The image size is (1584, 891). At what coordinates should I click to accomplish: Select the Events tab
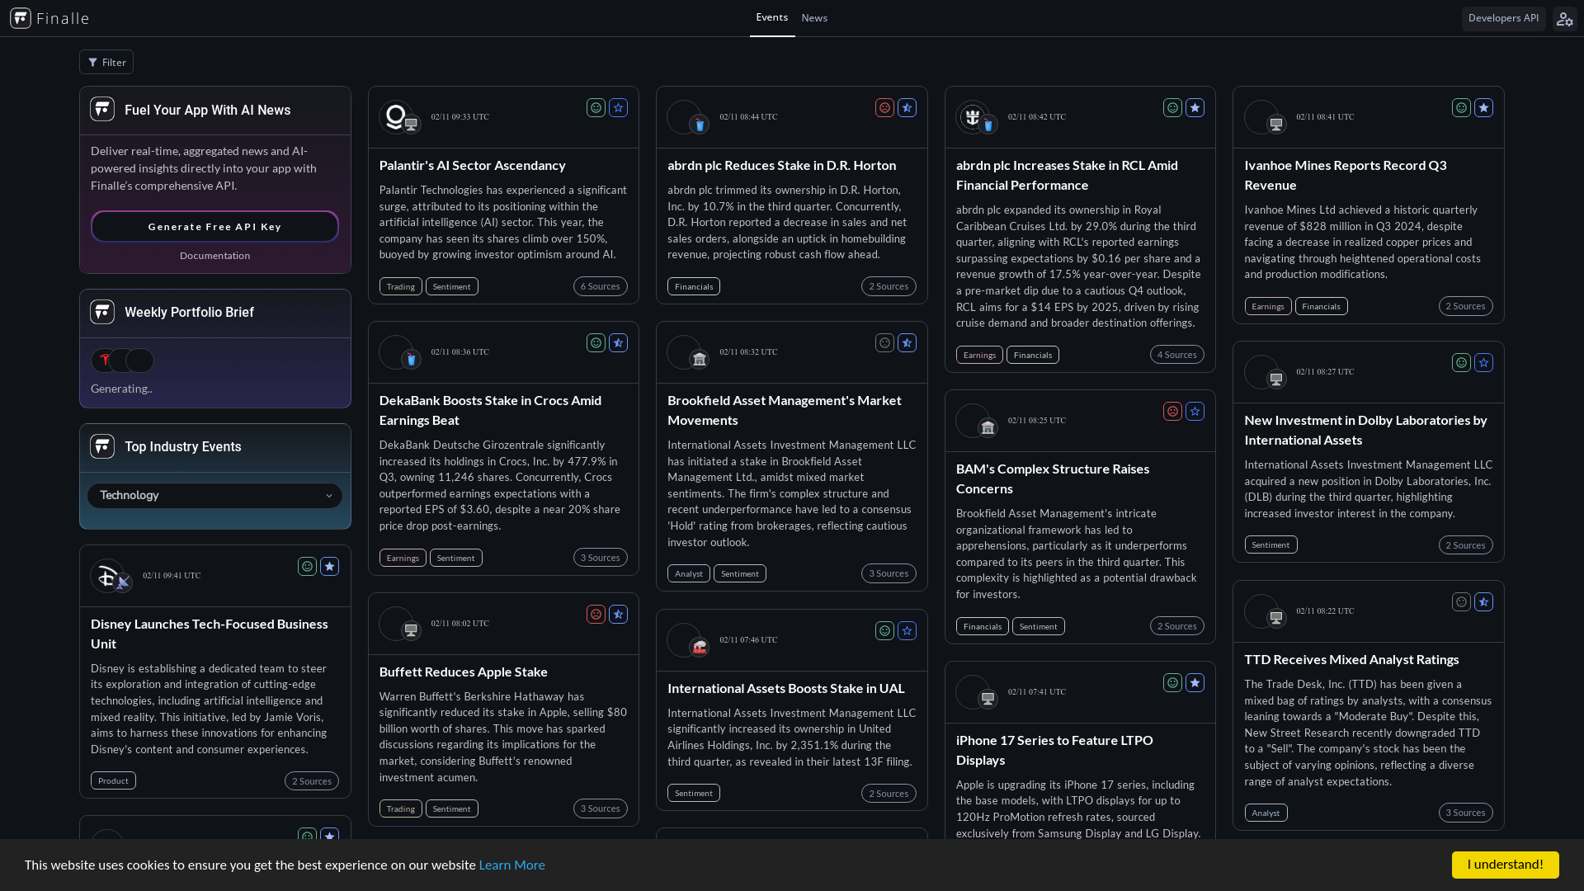[x=771, y=17]
